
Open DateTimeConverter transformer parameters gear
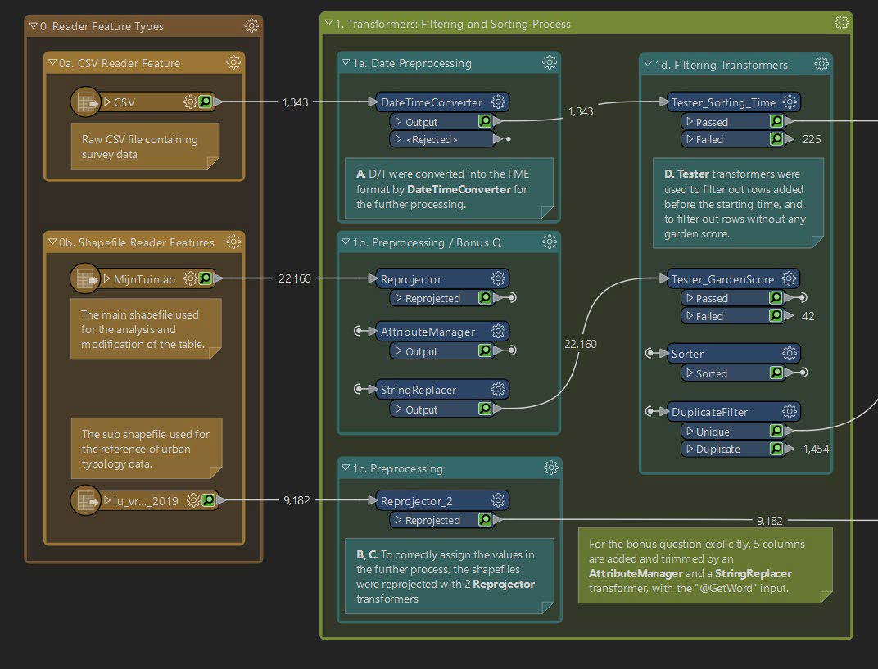coord(498,102)
